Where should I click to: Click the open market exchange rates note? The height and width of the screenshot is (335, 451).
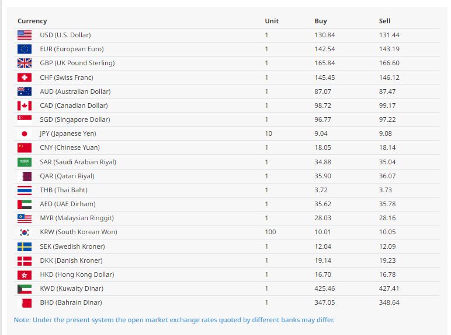click(x=174, y=320)
